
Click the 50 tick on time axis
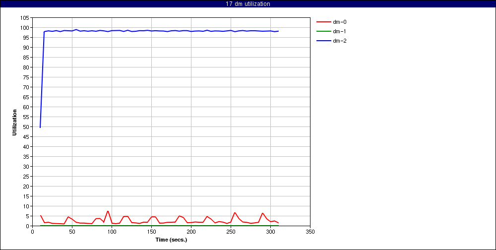point(72,232)
